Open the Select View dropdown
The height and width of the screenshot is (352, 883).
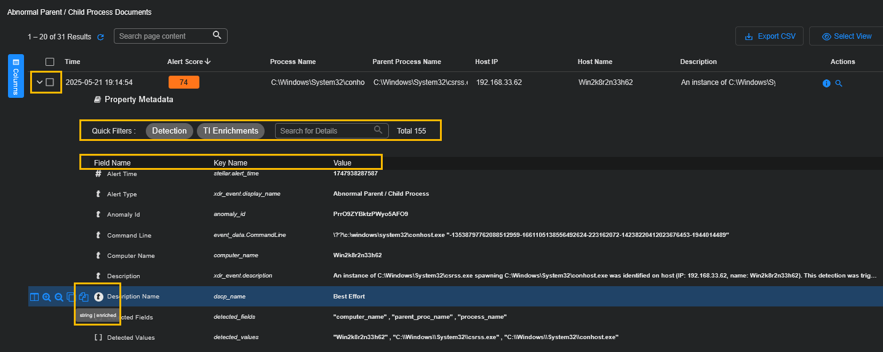coord(846,36)
